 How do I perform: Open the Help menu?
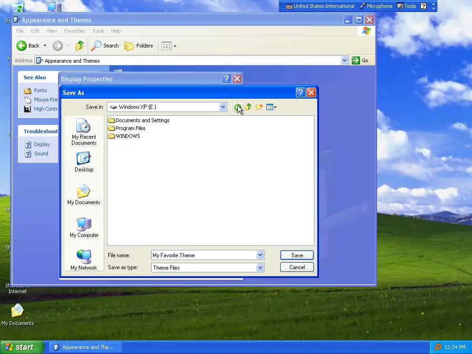pos(116,31)
